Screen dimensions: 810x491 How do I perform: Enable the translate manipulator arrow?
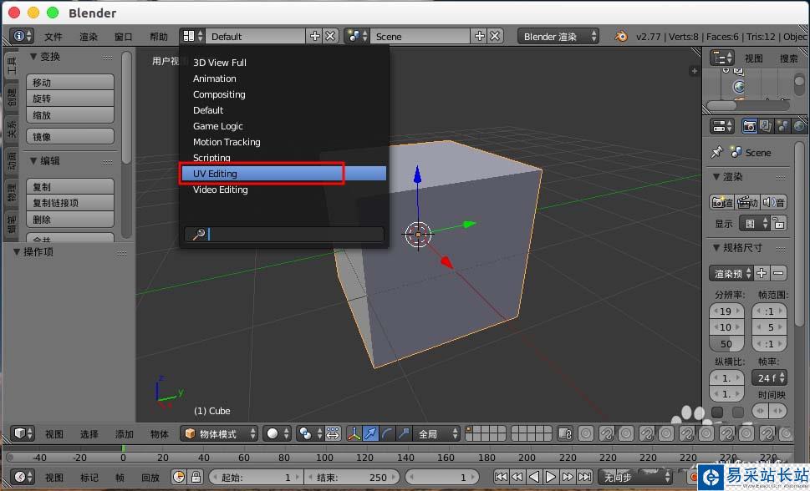pyautogui.click(x=370, y=433)
